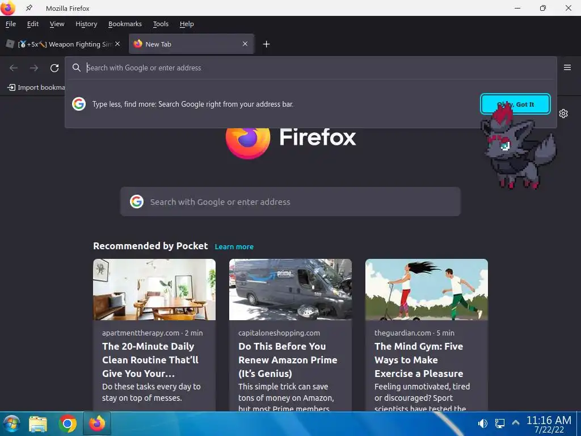Click theguardian.com source text

(x=403, y=333)
